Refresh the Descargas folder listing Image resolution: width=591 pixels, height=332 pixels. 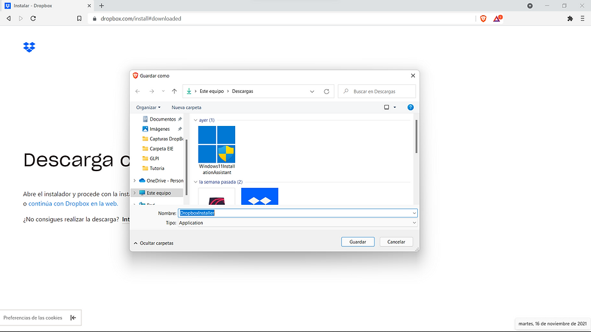pyautogui.click(x=326, y=92)
